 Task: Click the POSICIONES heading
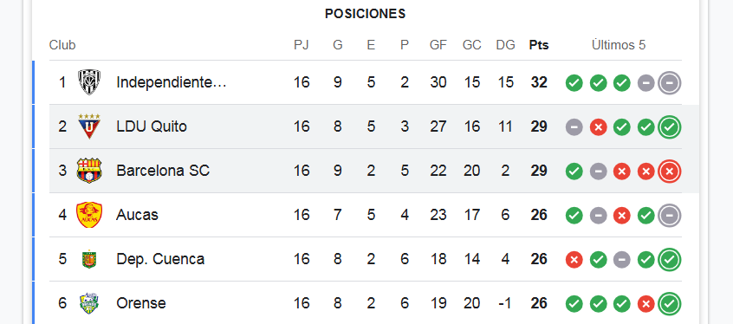coord(365,14)
